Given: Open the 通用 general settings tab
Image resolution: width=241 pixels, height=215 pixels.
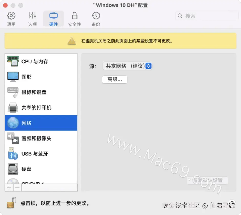Looking at the screenshot, I should [11, 19].
